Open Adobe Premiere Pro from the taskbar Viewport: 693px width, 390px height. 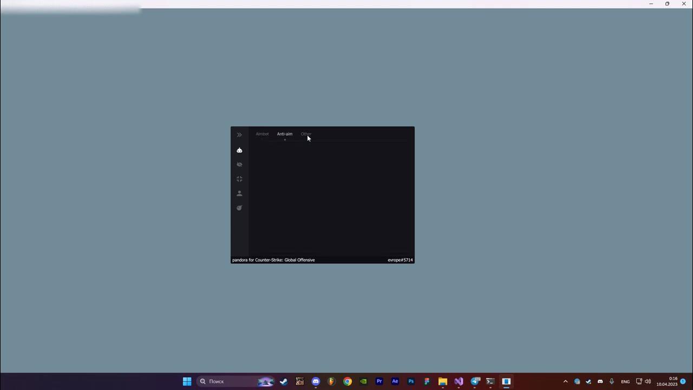pos(379,381)
